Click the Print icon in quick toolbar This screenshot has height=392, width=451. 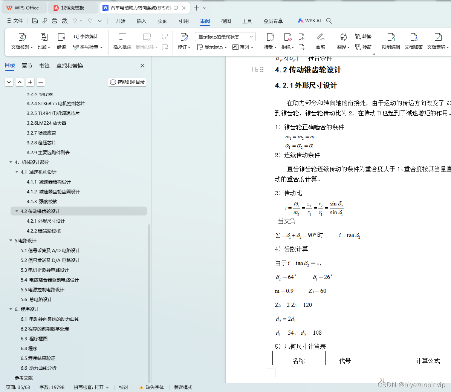pyautogui.click(x=55, y=21)
